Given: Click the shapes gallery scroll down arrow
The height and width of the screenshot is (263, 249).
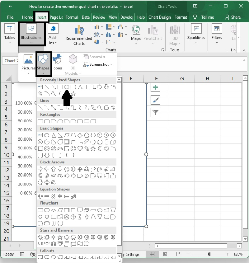Looking at the screenshot, I should click(x=119, y=256).
